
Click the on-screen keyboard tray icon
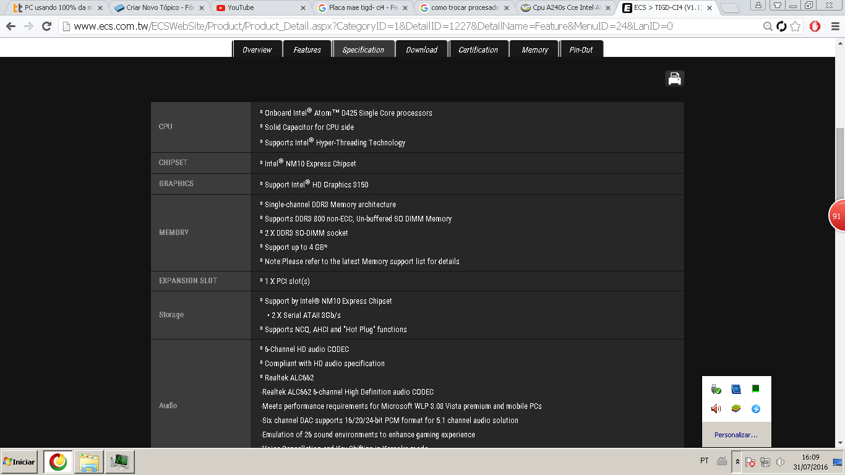pyautogui.click(x=722, y=461)
